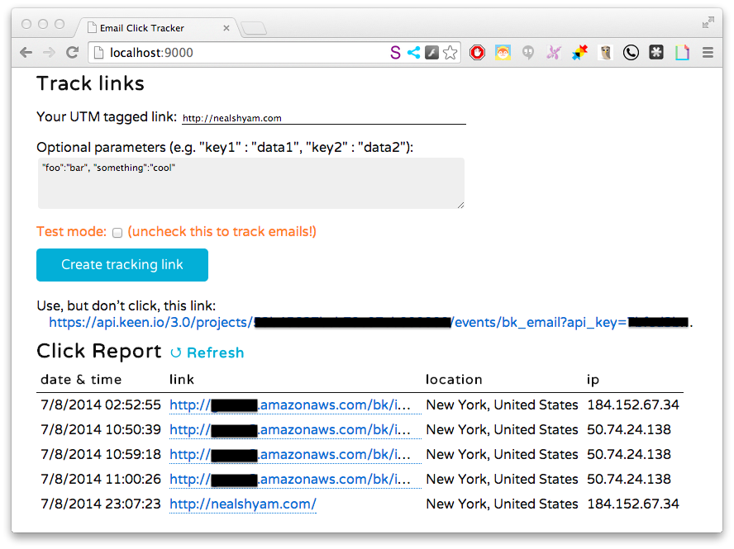Click the browser forward arrow
Screen dimensions: 734x549
pyautogui.click(x=49, y=52)
